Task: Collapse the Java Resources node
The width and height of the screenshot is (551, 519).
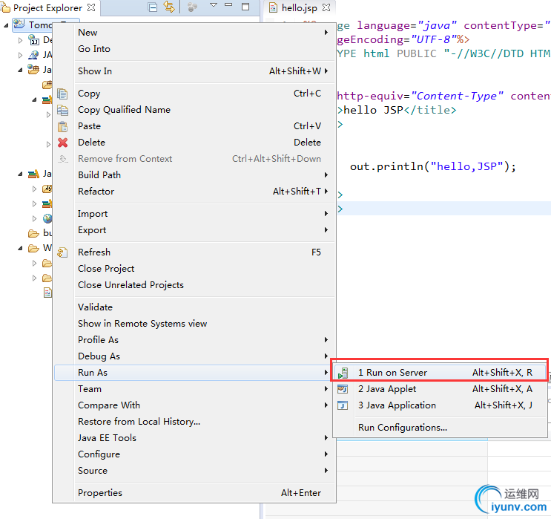Action: 20,70
